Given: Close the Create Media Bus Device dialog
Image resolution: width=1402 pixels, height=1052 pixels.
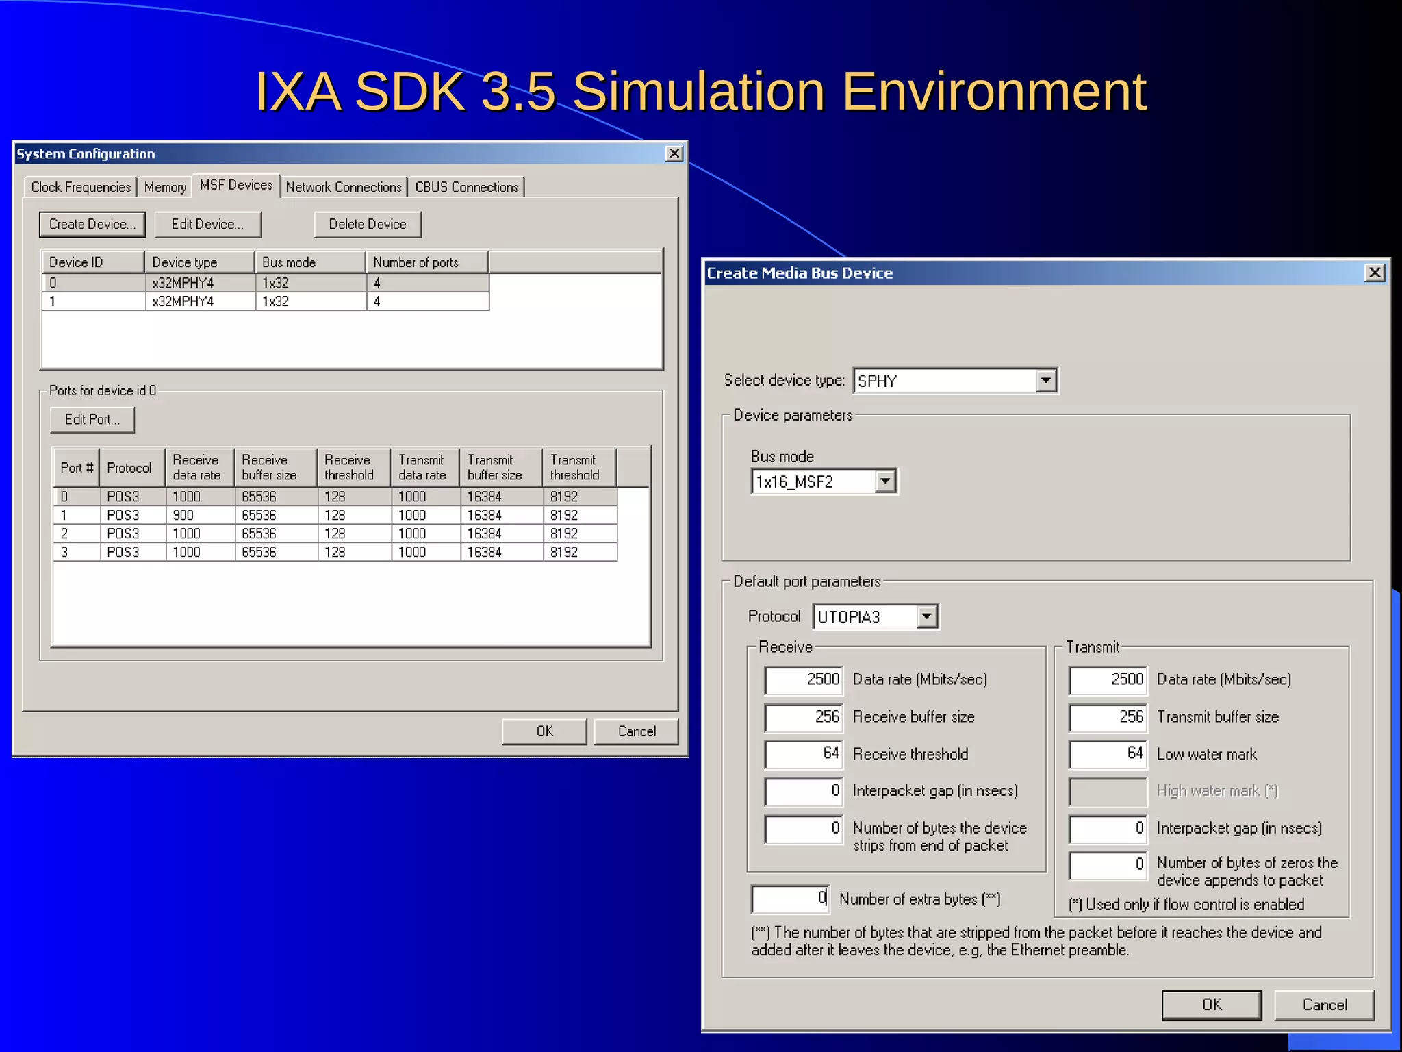Looking at the screenshot, I should [x=1374, y=273].
